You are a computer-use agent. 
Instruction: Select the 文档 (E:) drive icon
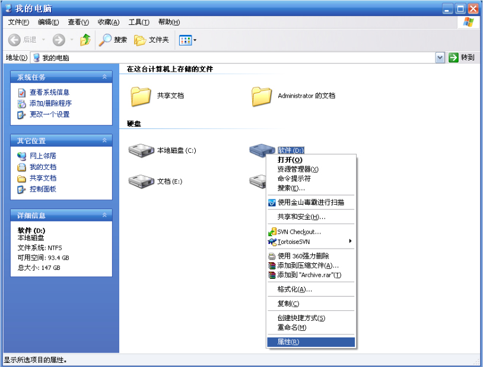point(141,181)
